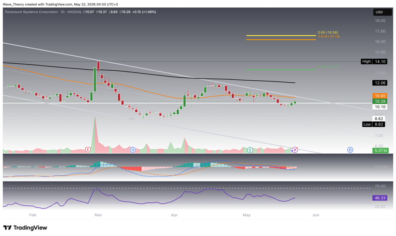Image resolution: width=396 pixels, height=236 pixels.
Task: Click the 75.00 RSI scale value
Action: click(x=380, y=186)
